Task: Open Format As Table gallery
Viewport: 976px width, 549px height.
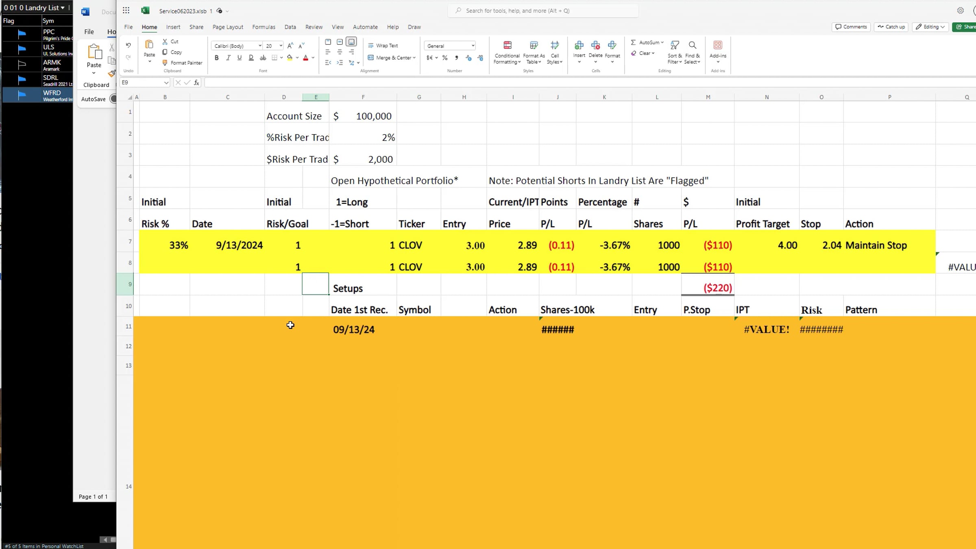Action: point(534,53)
